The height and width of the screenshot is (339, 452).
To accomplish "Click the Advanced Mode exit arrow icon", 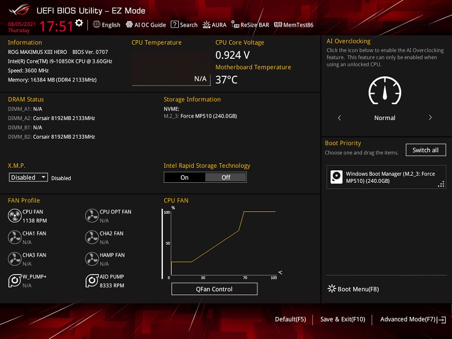I will pos(441,320).
